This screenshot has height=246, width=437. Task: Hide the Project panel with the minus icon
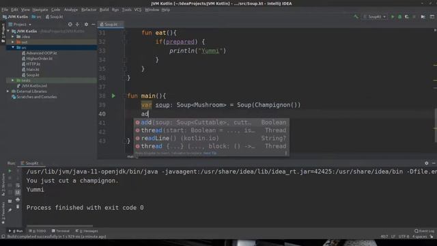(94, 25)
